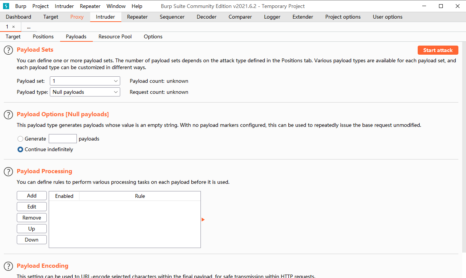
Task: Open the Payload set dropdown
Action: pyautogui.click(x=85, y=81)
